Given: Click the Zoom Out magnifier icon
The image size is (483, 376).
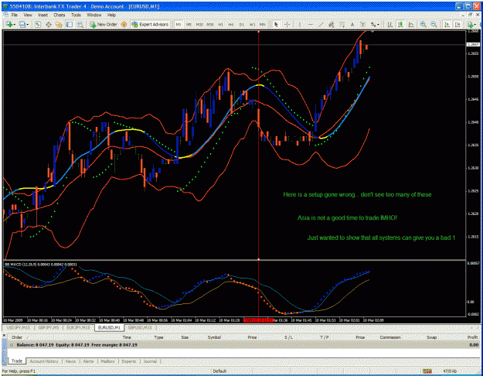Looking at the screenshot, I should 434,24.
